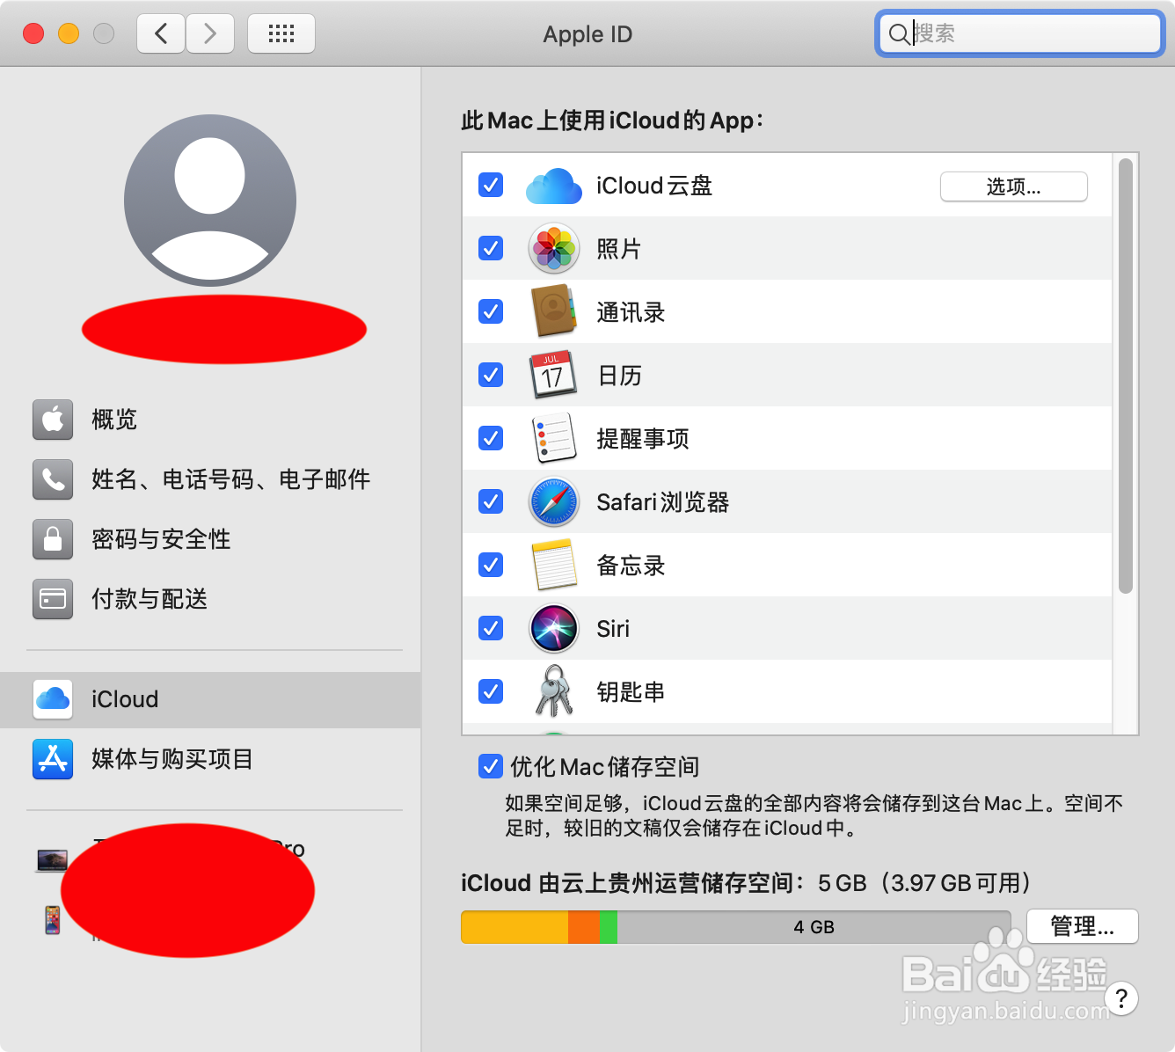The width and height of the screenshot is (1175, 1052).
Task: Click the yellow segment of storage bar
Action: [x=515, y=927]
